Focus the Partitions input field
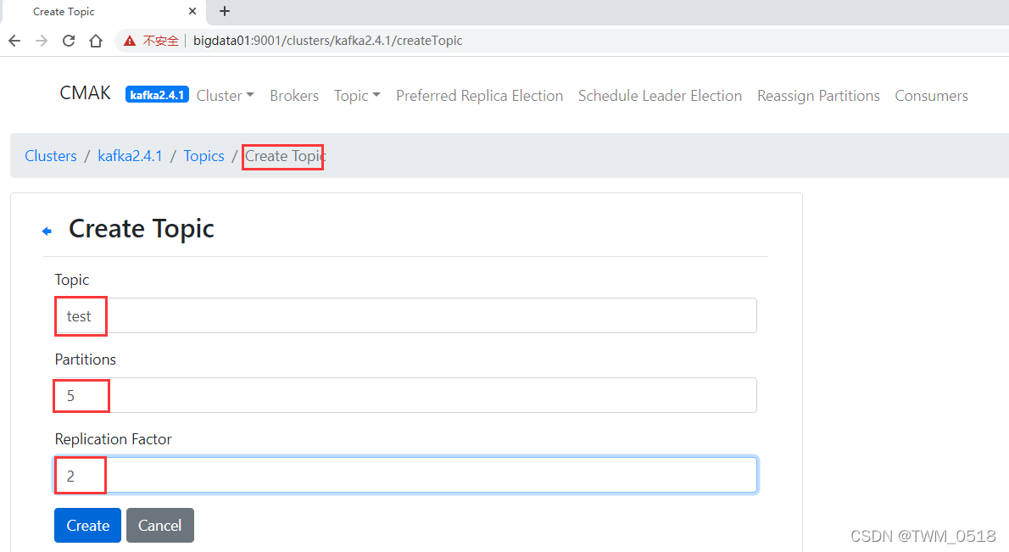 [x=405, y=395]
